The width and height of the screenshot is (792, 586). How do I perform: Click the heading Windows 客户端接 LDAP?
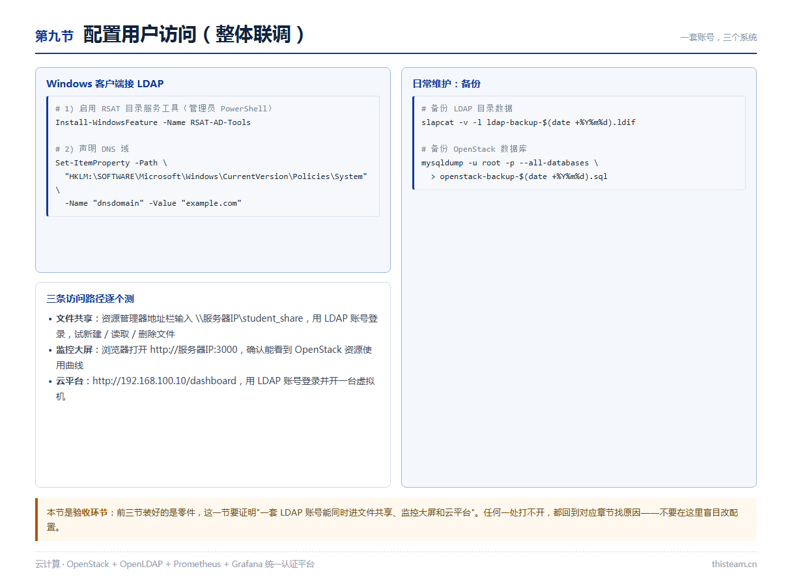click(x=105, y=84)
